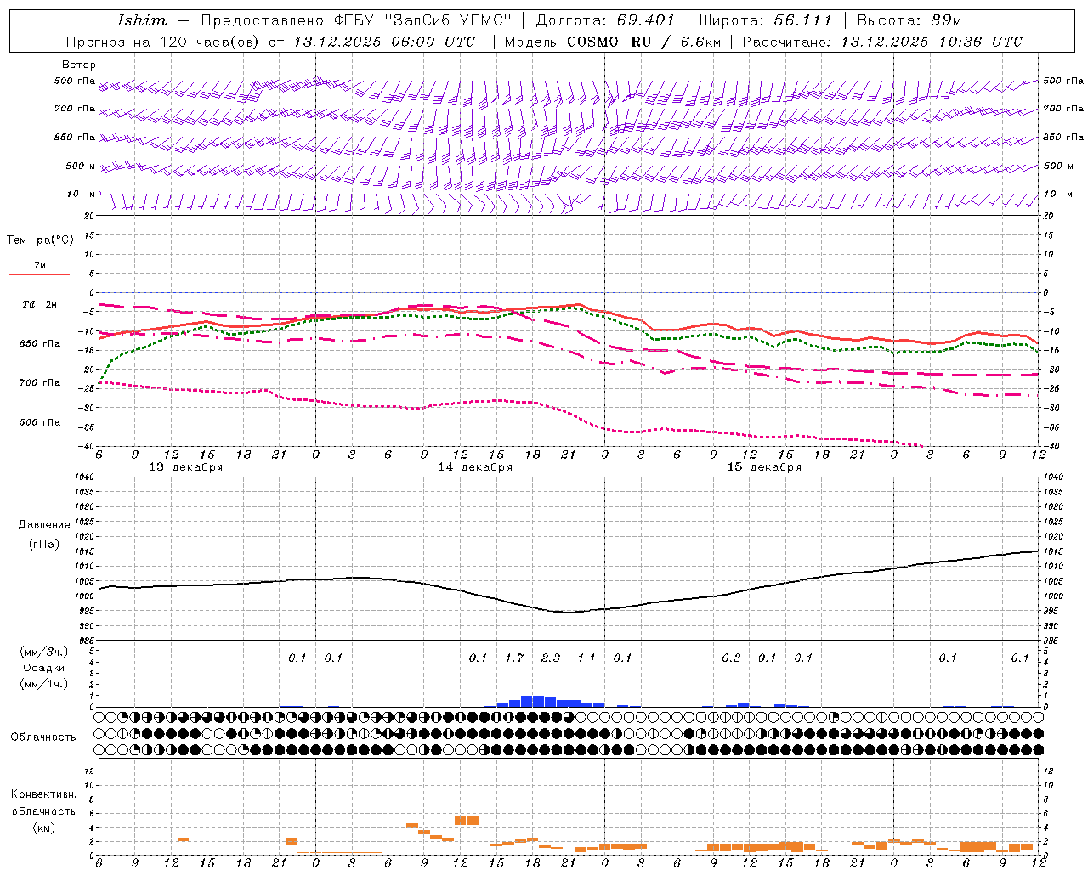Click the station name "Ishim" in the header
Image resolution: width=1088 pixels, height=870 pixels.
[x=142, y=20]
